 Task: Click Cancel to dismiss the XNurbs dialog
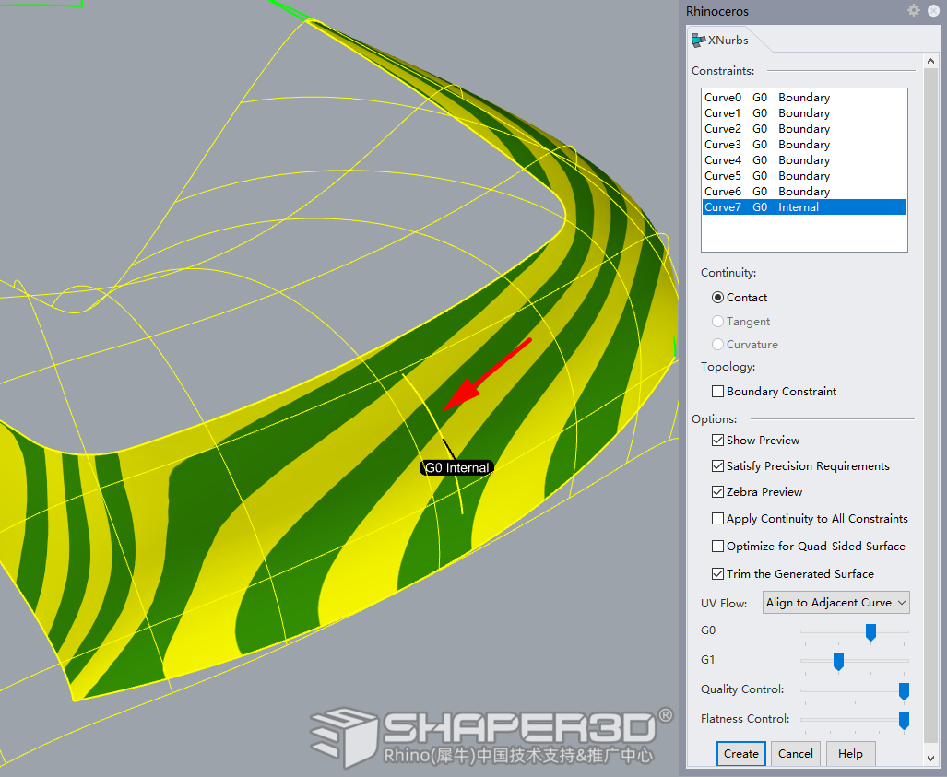tap(795, 753)
